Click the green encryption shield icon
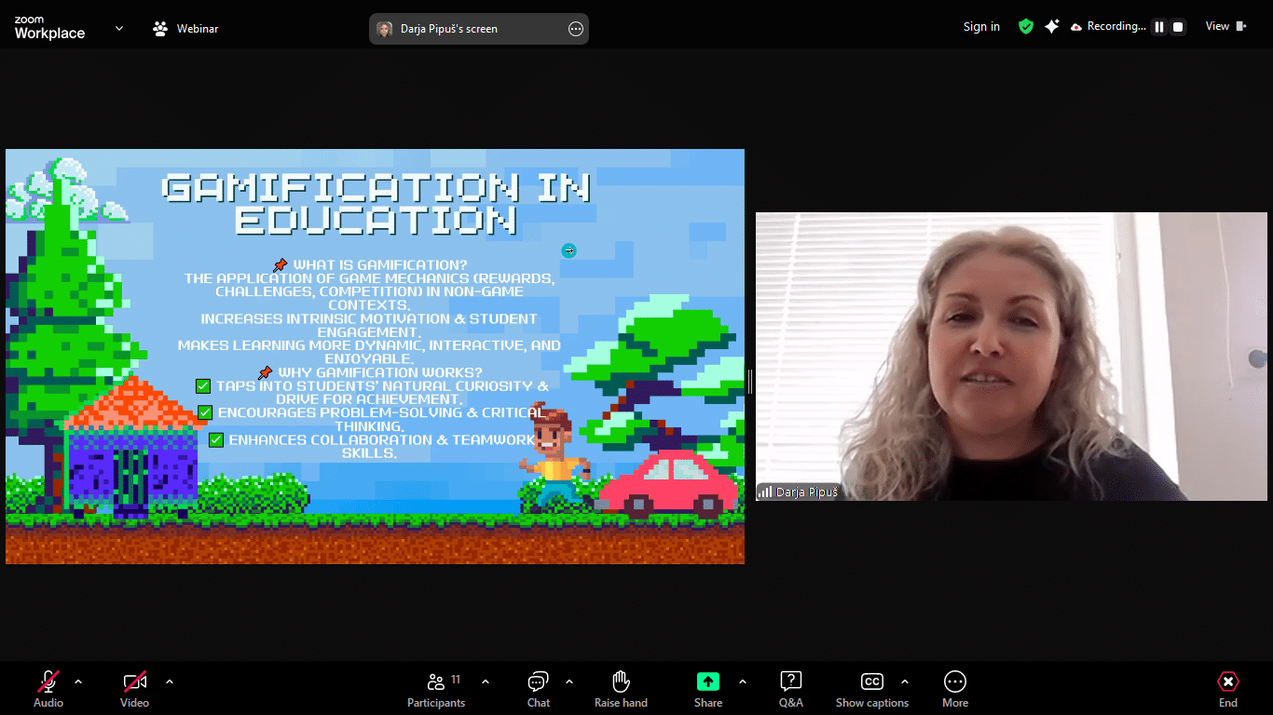Viewport: 1273px width, 715px height. 1026,27
